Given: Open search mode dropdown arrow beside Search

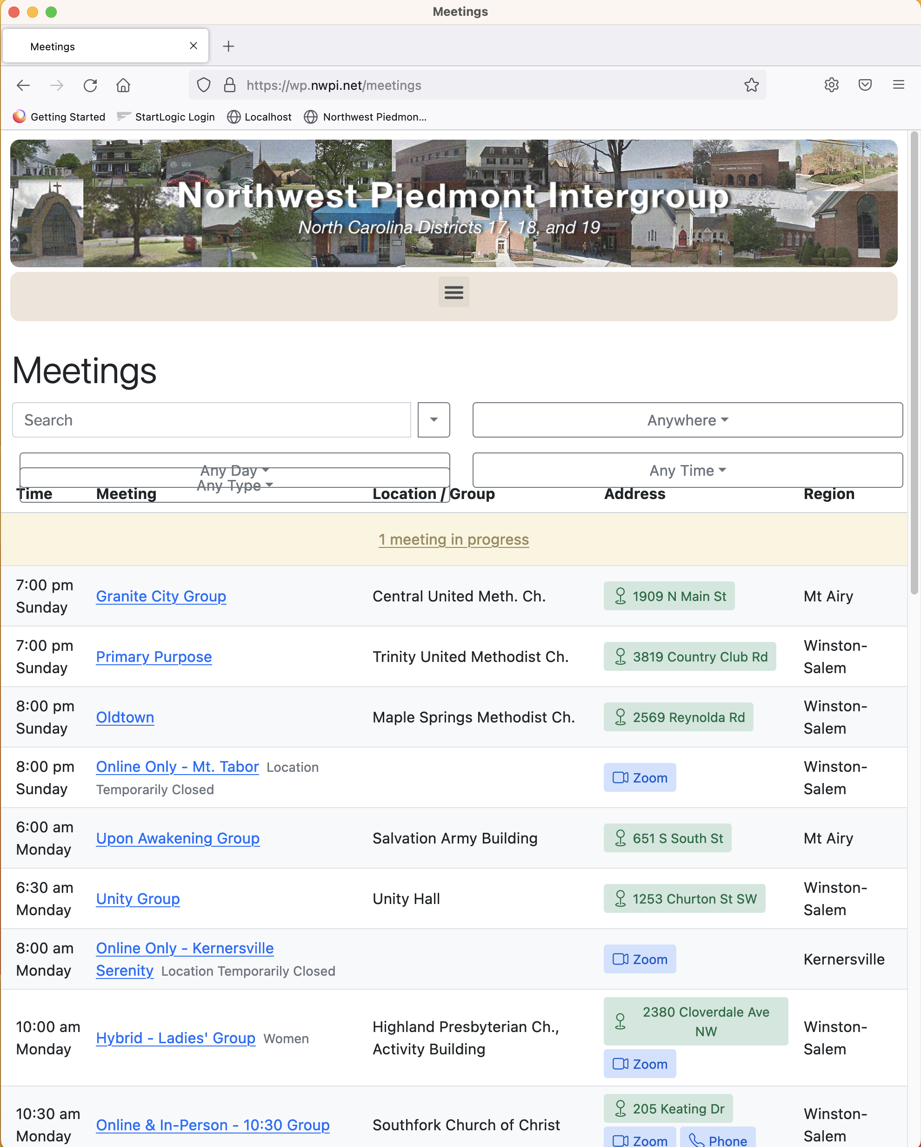Looking at the screenshot, I should (x=434, y=420).
